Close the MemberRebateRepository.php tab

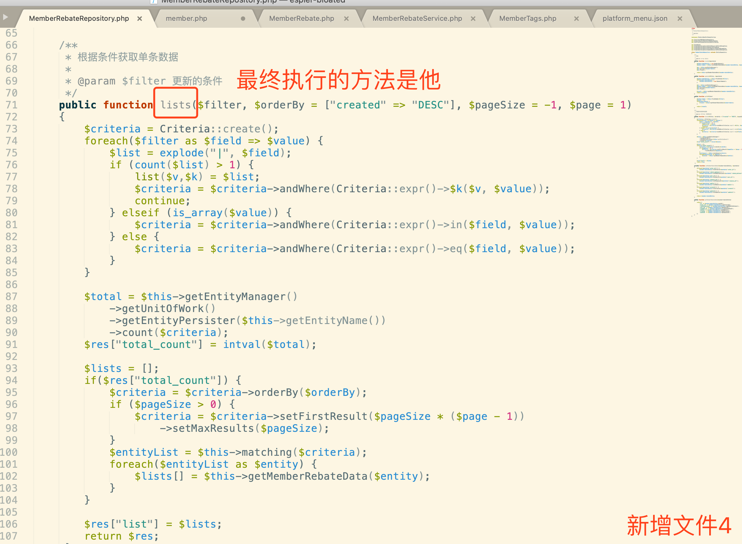(x=140, y=19)
